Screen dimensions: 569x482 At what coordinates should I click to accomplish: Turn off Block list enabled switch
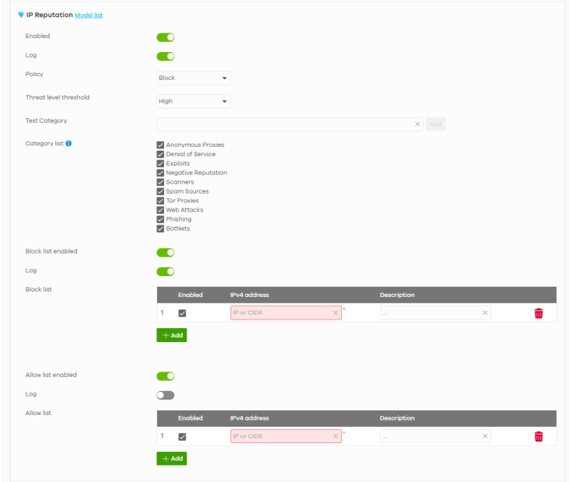[x=166, y=252]
